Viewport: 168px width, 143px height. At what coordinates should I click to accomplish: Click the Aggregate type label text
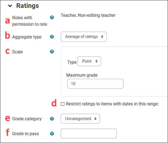point(27,37)
